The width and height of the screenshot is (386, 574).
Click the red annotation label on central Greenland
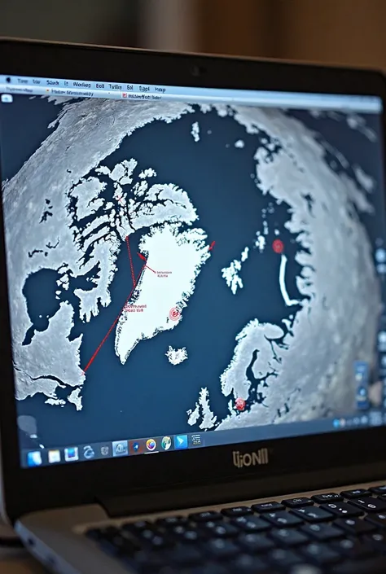pos(164,274)
